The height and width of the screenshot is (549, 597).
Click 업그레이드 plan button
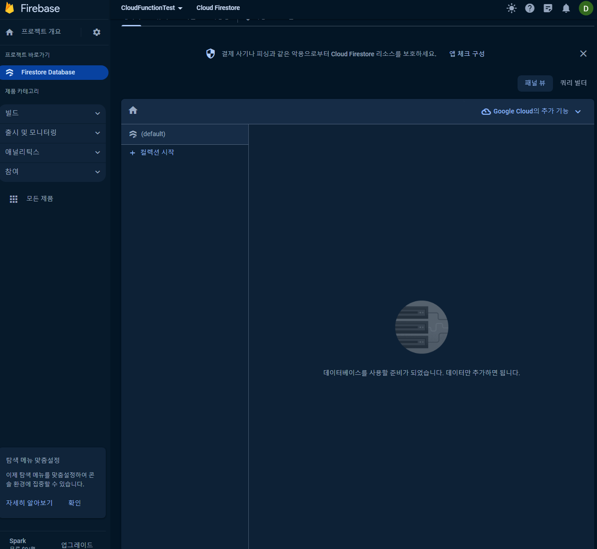point(77,544)
